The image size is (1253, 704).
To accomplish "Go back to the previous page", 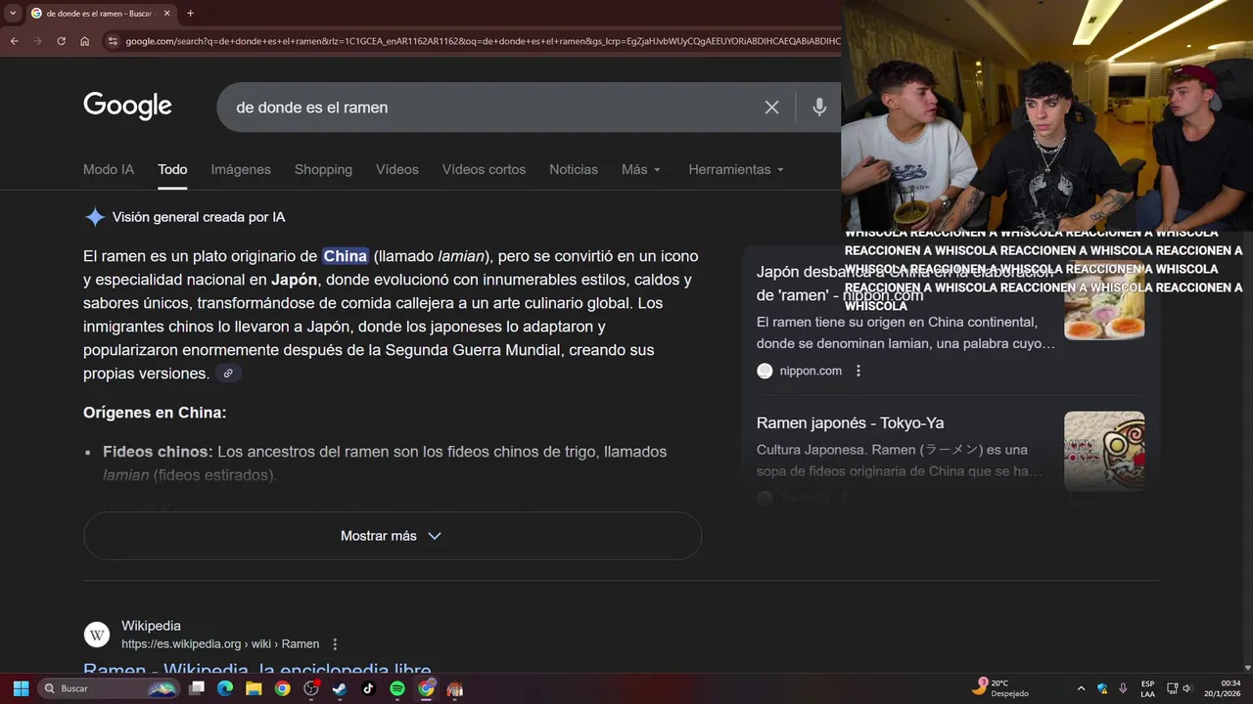I will click(x=14, y=41).
